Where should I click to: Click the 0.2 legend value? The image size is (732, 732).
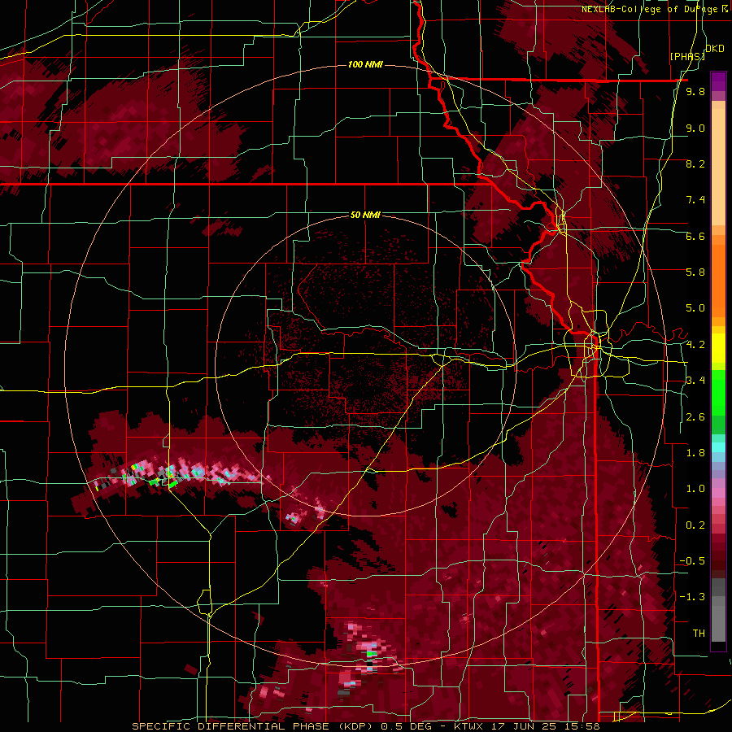pos(695,525)
